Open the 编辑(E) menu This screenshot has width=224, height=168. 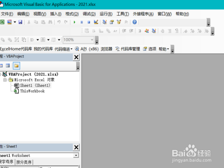[x=23, y=14]
